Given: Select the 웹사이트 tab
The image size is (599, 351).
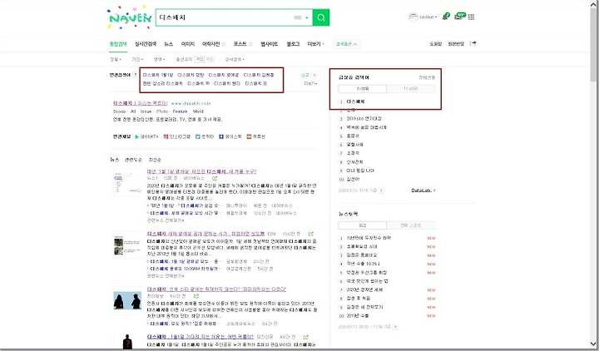Looking at the screenshot, I should pos(270,44).
